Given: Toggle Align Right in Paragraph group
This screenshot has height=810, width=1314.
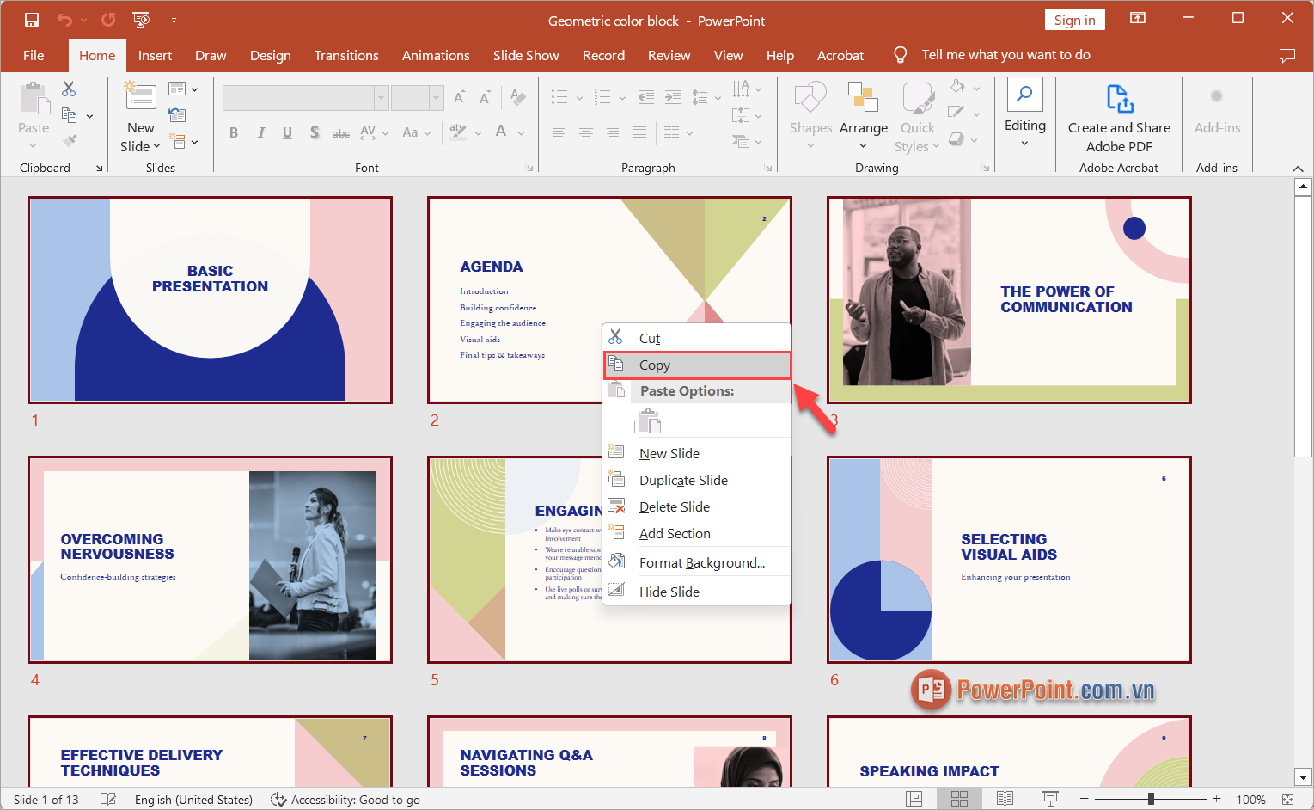Looking at the screenshot, I should (x=613, y=132).
